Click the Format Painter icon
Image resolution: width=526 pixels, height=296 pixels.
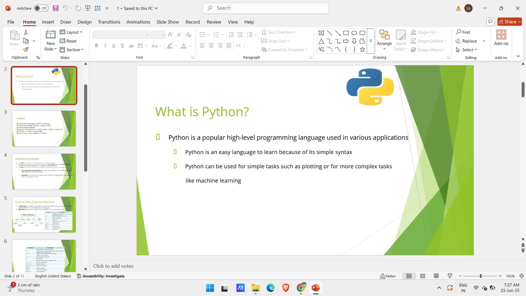(x=25, y=49)
